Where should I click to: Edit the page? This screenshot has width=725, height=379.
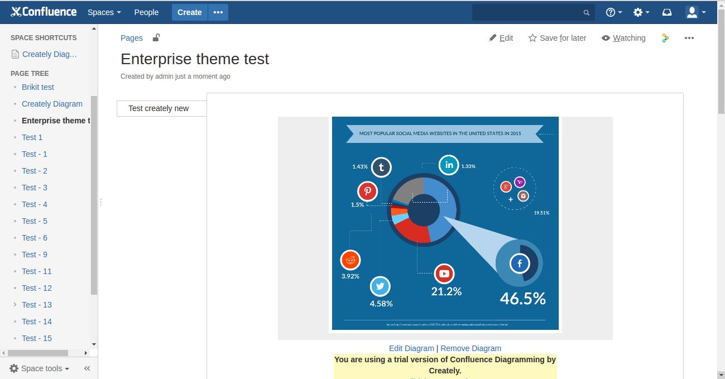[x=501, y=38]
